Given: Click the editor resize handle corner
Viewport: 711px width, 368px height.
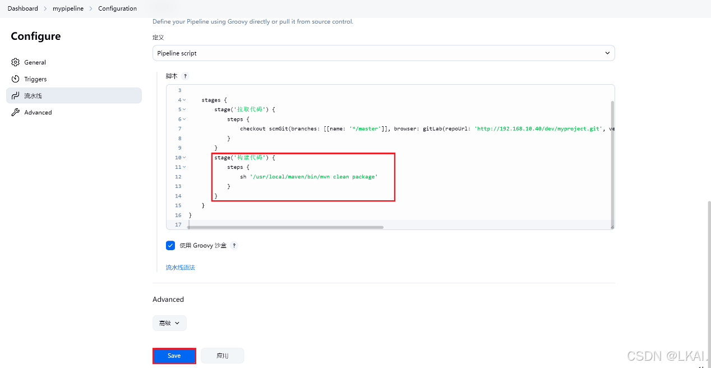Looking at the screenshot, I should click(612, 227).
